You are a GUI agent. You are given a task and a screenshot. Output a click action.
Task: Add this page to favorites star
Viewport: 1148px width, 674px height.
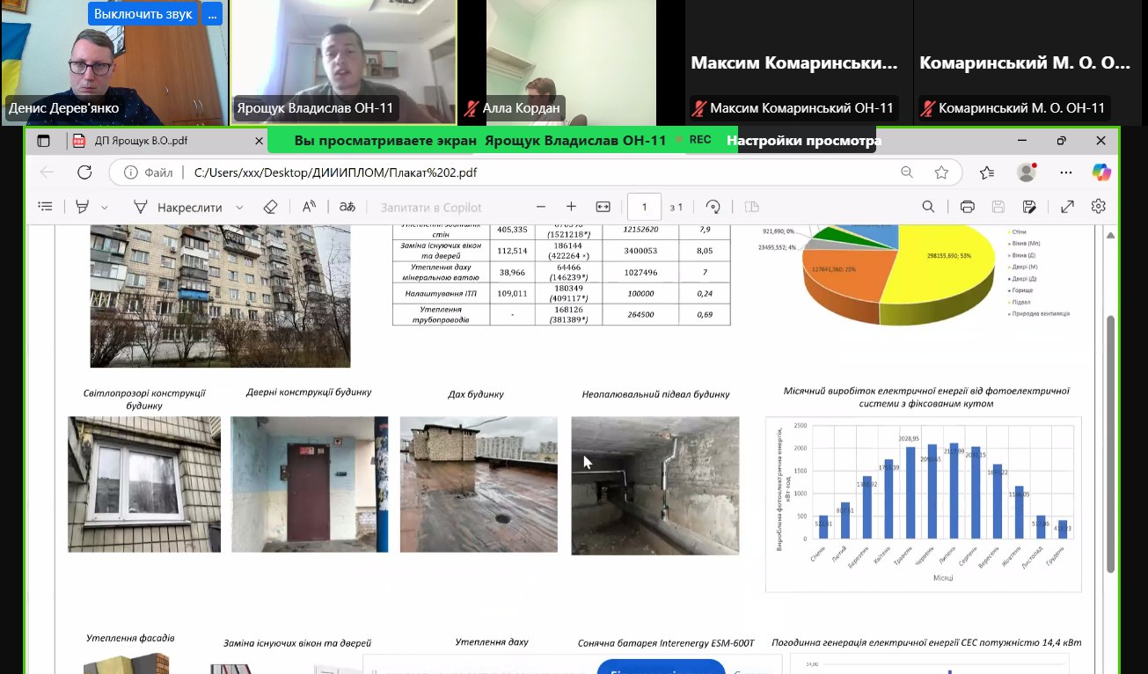coord(941,172)
